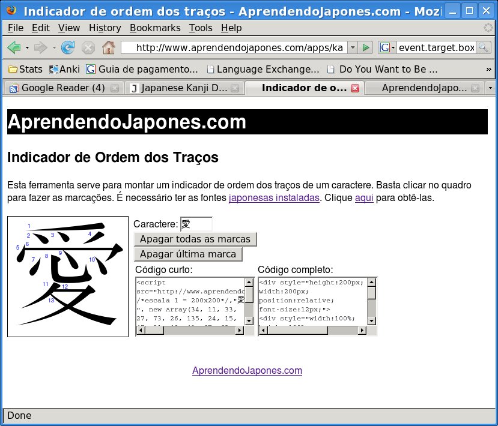
Task: Click the Firefox back arrow button
Action: (14, 47)
